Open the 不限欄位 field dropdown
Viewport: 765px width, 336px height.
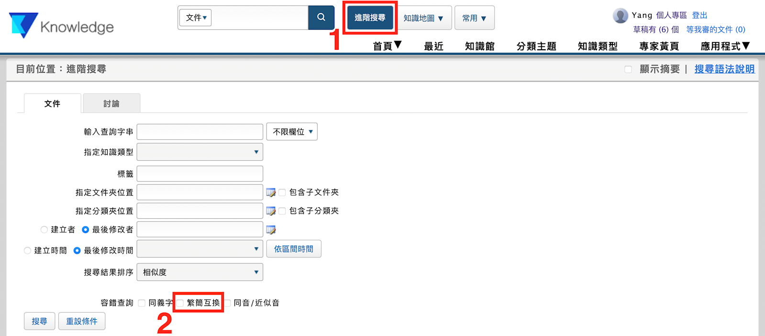(292, 132)
